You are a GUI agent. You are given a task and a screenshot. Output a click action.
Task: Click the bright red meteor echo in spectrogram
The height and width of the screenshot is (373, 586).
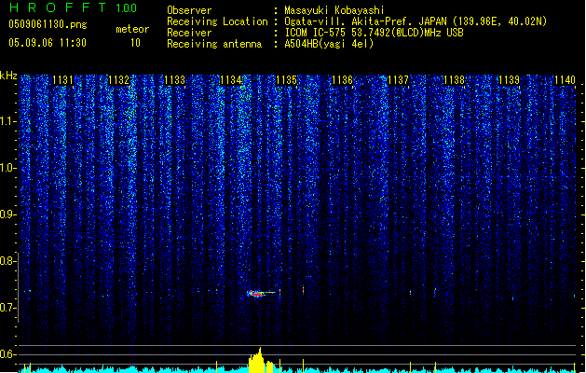click(261, 294)
